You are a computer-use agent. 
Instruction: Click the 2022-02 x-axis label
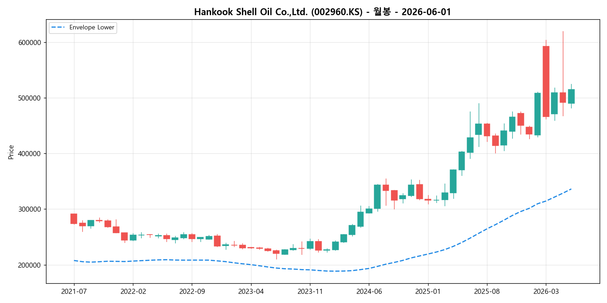pos(133,291)
